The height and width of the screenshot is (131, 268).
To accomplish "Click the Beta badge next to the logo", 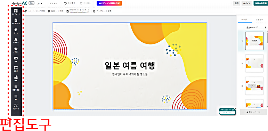I will pyautogui.click(x=31, y=3).
